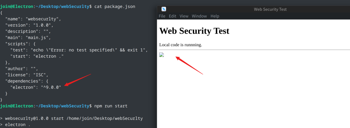Click the "version": "1.0.0" line

29,25
